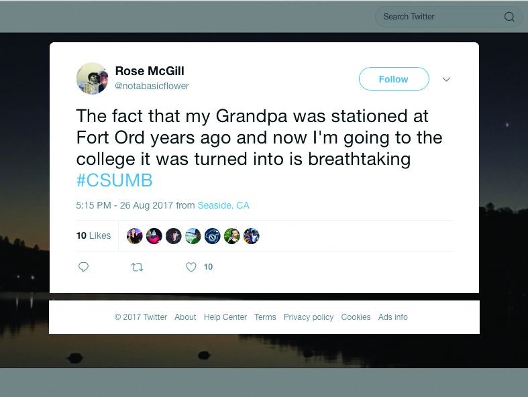The image size is (528, 397).
Task: Open the Seaside, CA location link
Action: (x=223, y=205)
